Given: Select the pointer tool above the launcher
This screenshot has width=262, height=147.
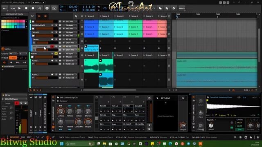Looking at the screenshot, I should click(76, 16).
